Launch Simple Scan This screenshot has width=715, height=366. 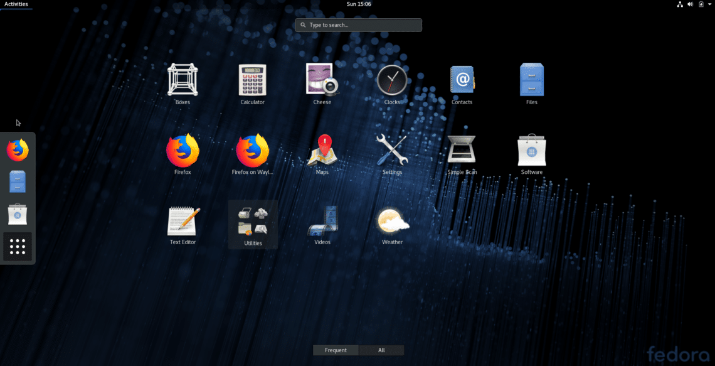pos(462,151)
